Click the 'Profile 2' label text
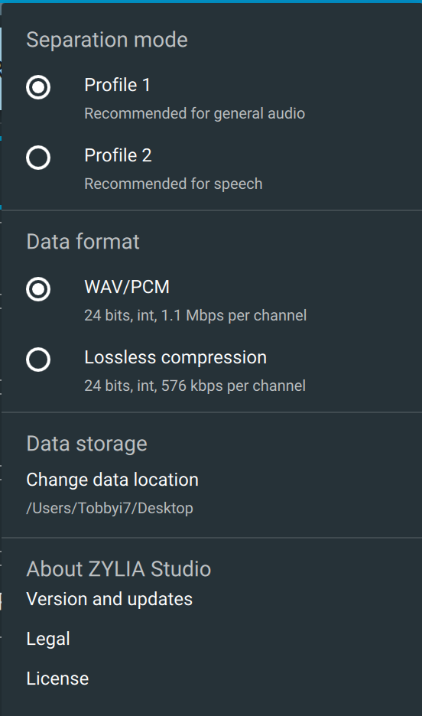 118,155
